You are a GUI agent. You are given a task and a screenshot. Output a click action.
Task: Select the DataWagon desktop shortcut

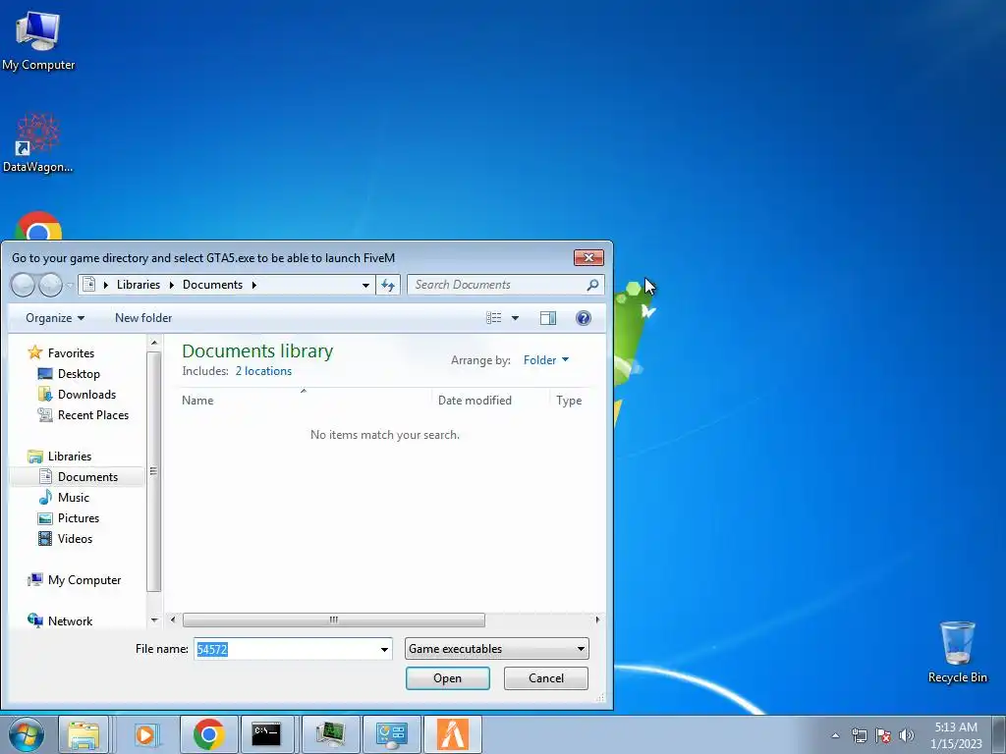(x=38, y=143)
